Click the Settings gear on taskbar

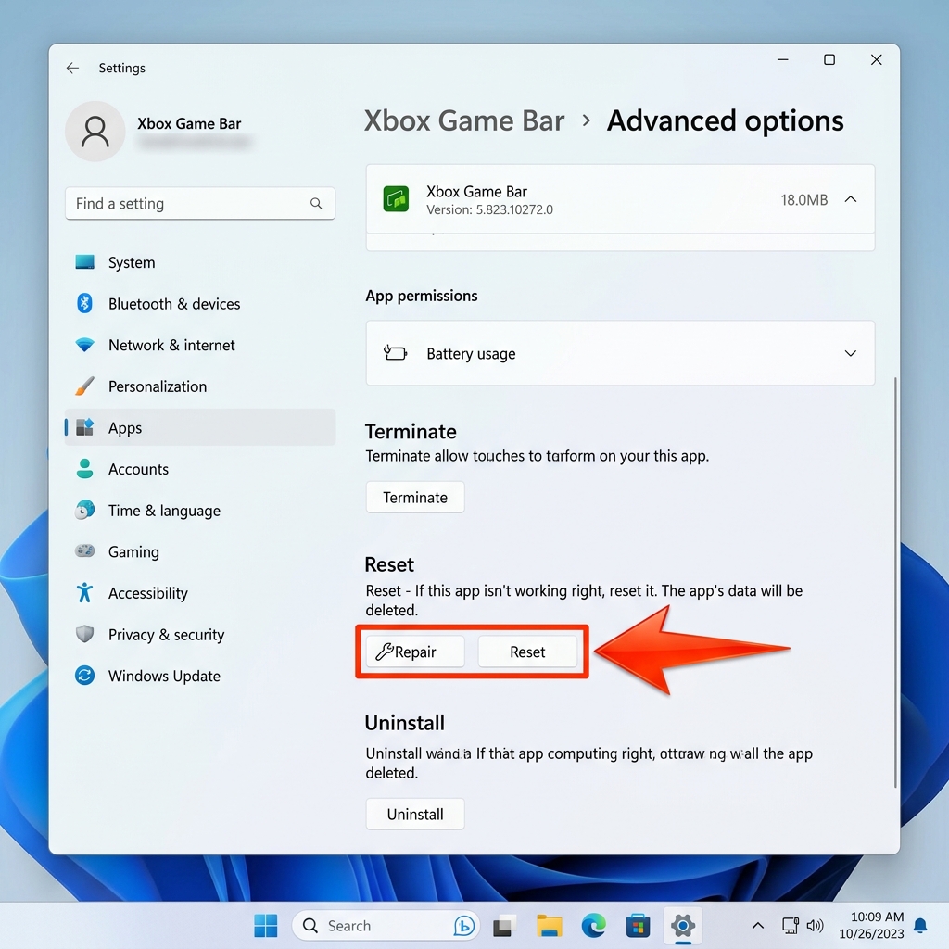pyautogui.click(x=683, y=926)
